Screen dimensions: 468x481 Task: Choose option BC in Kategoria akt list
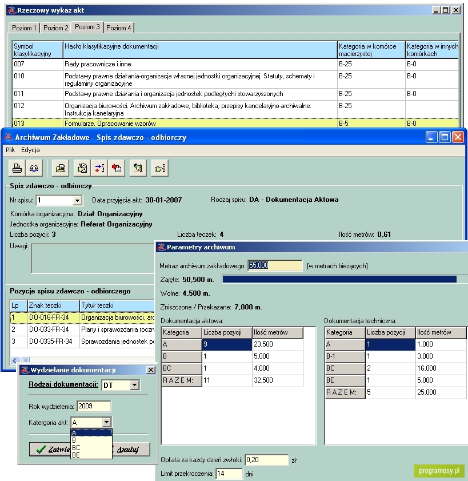[91, 448]
